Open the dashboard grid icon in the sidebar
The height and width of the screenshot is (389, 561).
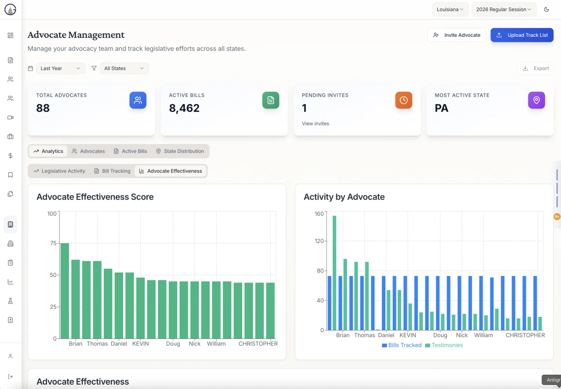(11, 35)
